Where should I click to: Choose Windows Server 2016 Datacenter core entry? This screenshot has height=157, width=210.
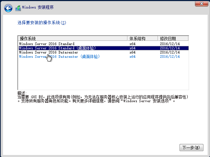pos(48,52)
